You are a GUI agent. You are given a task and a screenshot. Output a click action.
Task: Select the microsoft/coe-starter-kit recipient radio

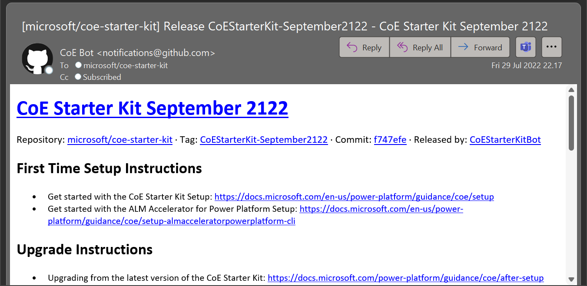[78, 65]
